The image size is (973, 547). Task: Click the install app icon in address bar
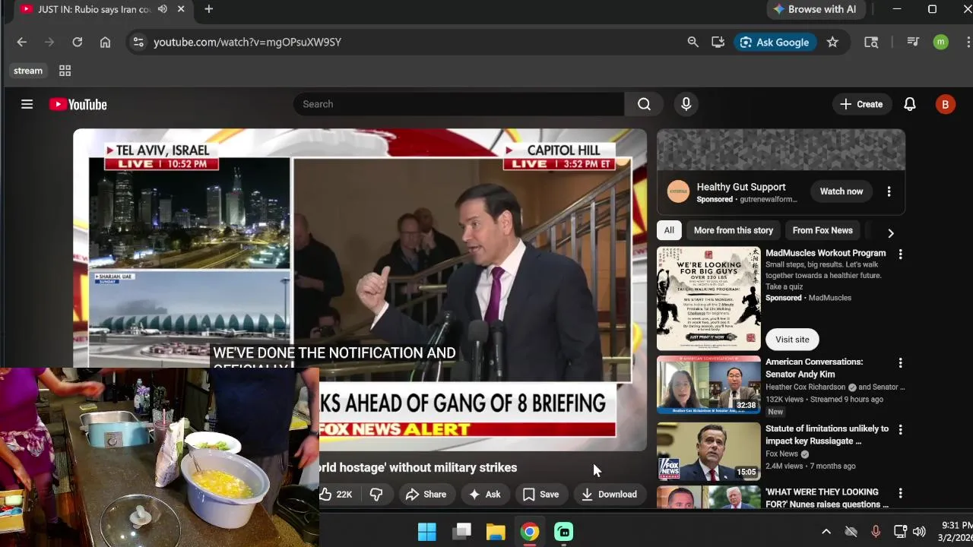coord(718,42)
